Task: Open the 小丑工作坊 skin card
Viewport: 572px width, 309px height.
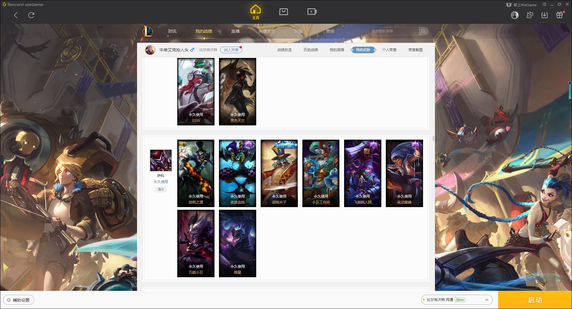Action: pos(321,173)
